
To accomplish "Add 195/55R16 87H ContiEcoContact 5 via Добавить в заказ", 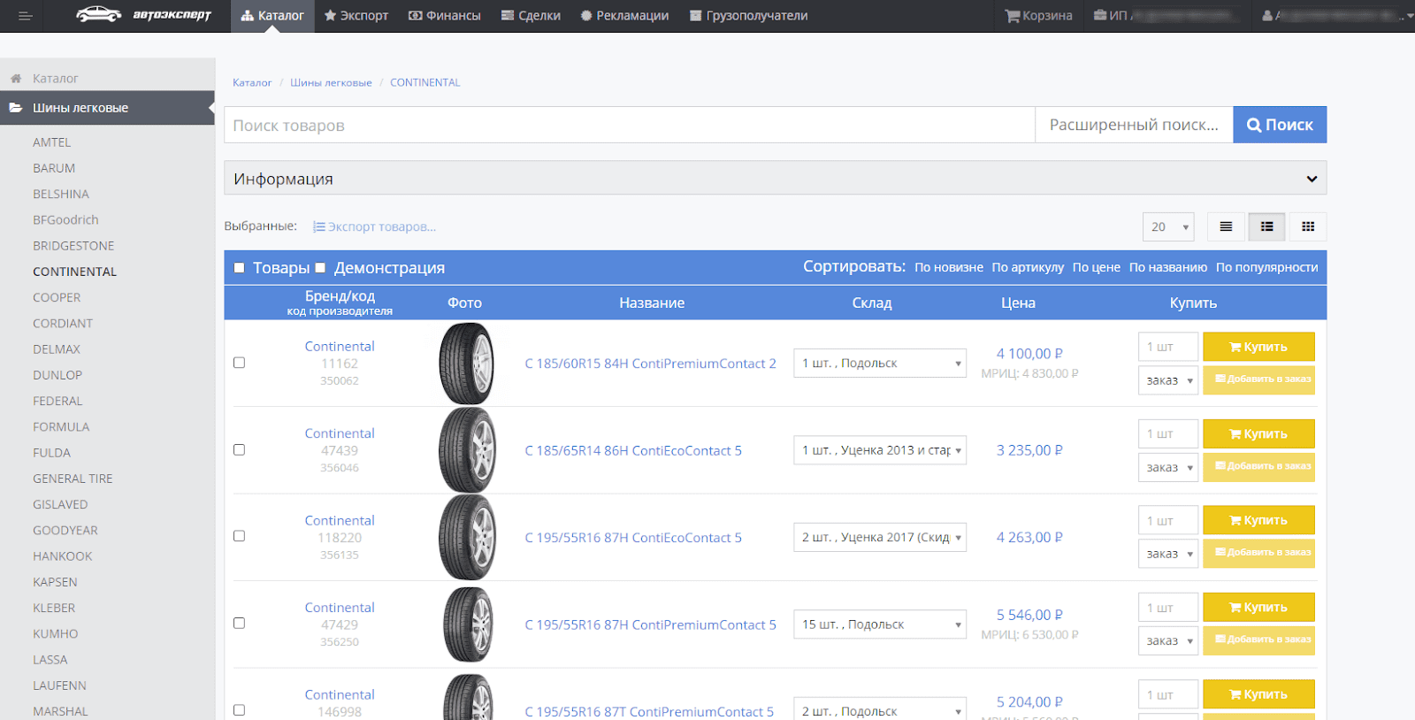I will [x=1258, y=554].
